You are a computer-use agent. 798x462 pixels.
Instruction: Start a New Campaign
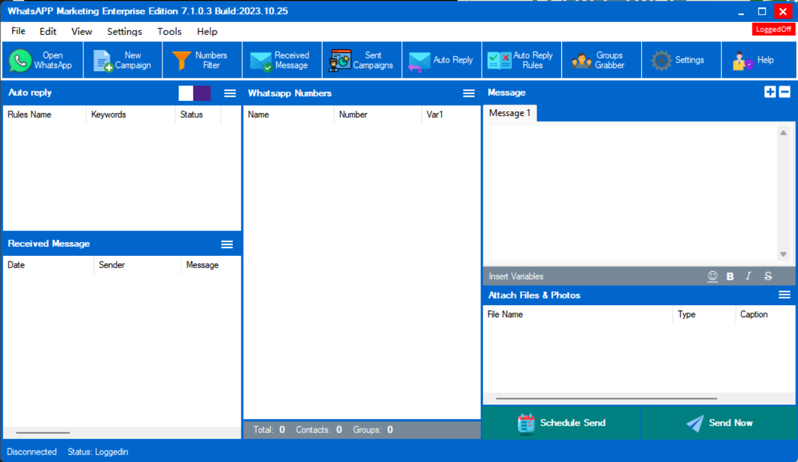(123, 60)
